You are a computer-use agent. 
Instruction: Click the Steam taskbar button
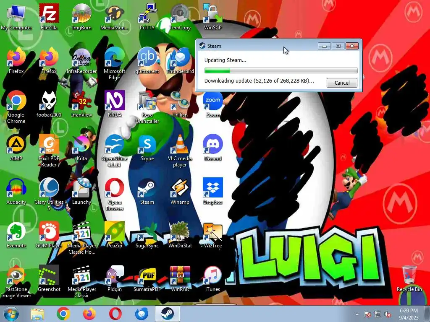coord(167,314)
